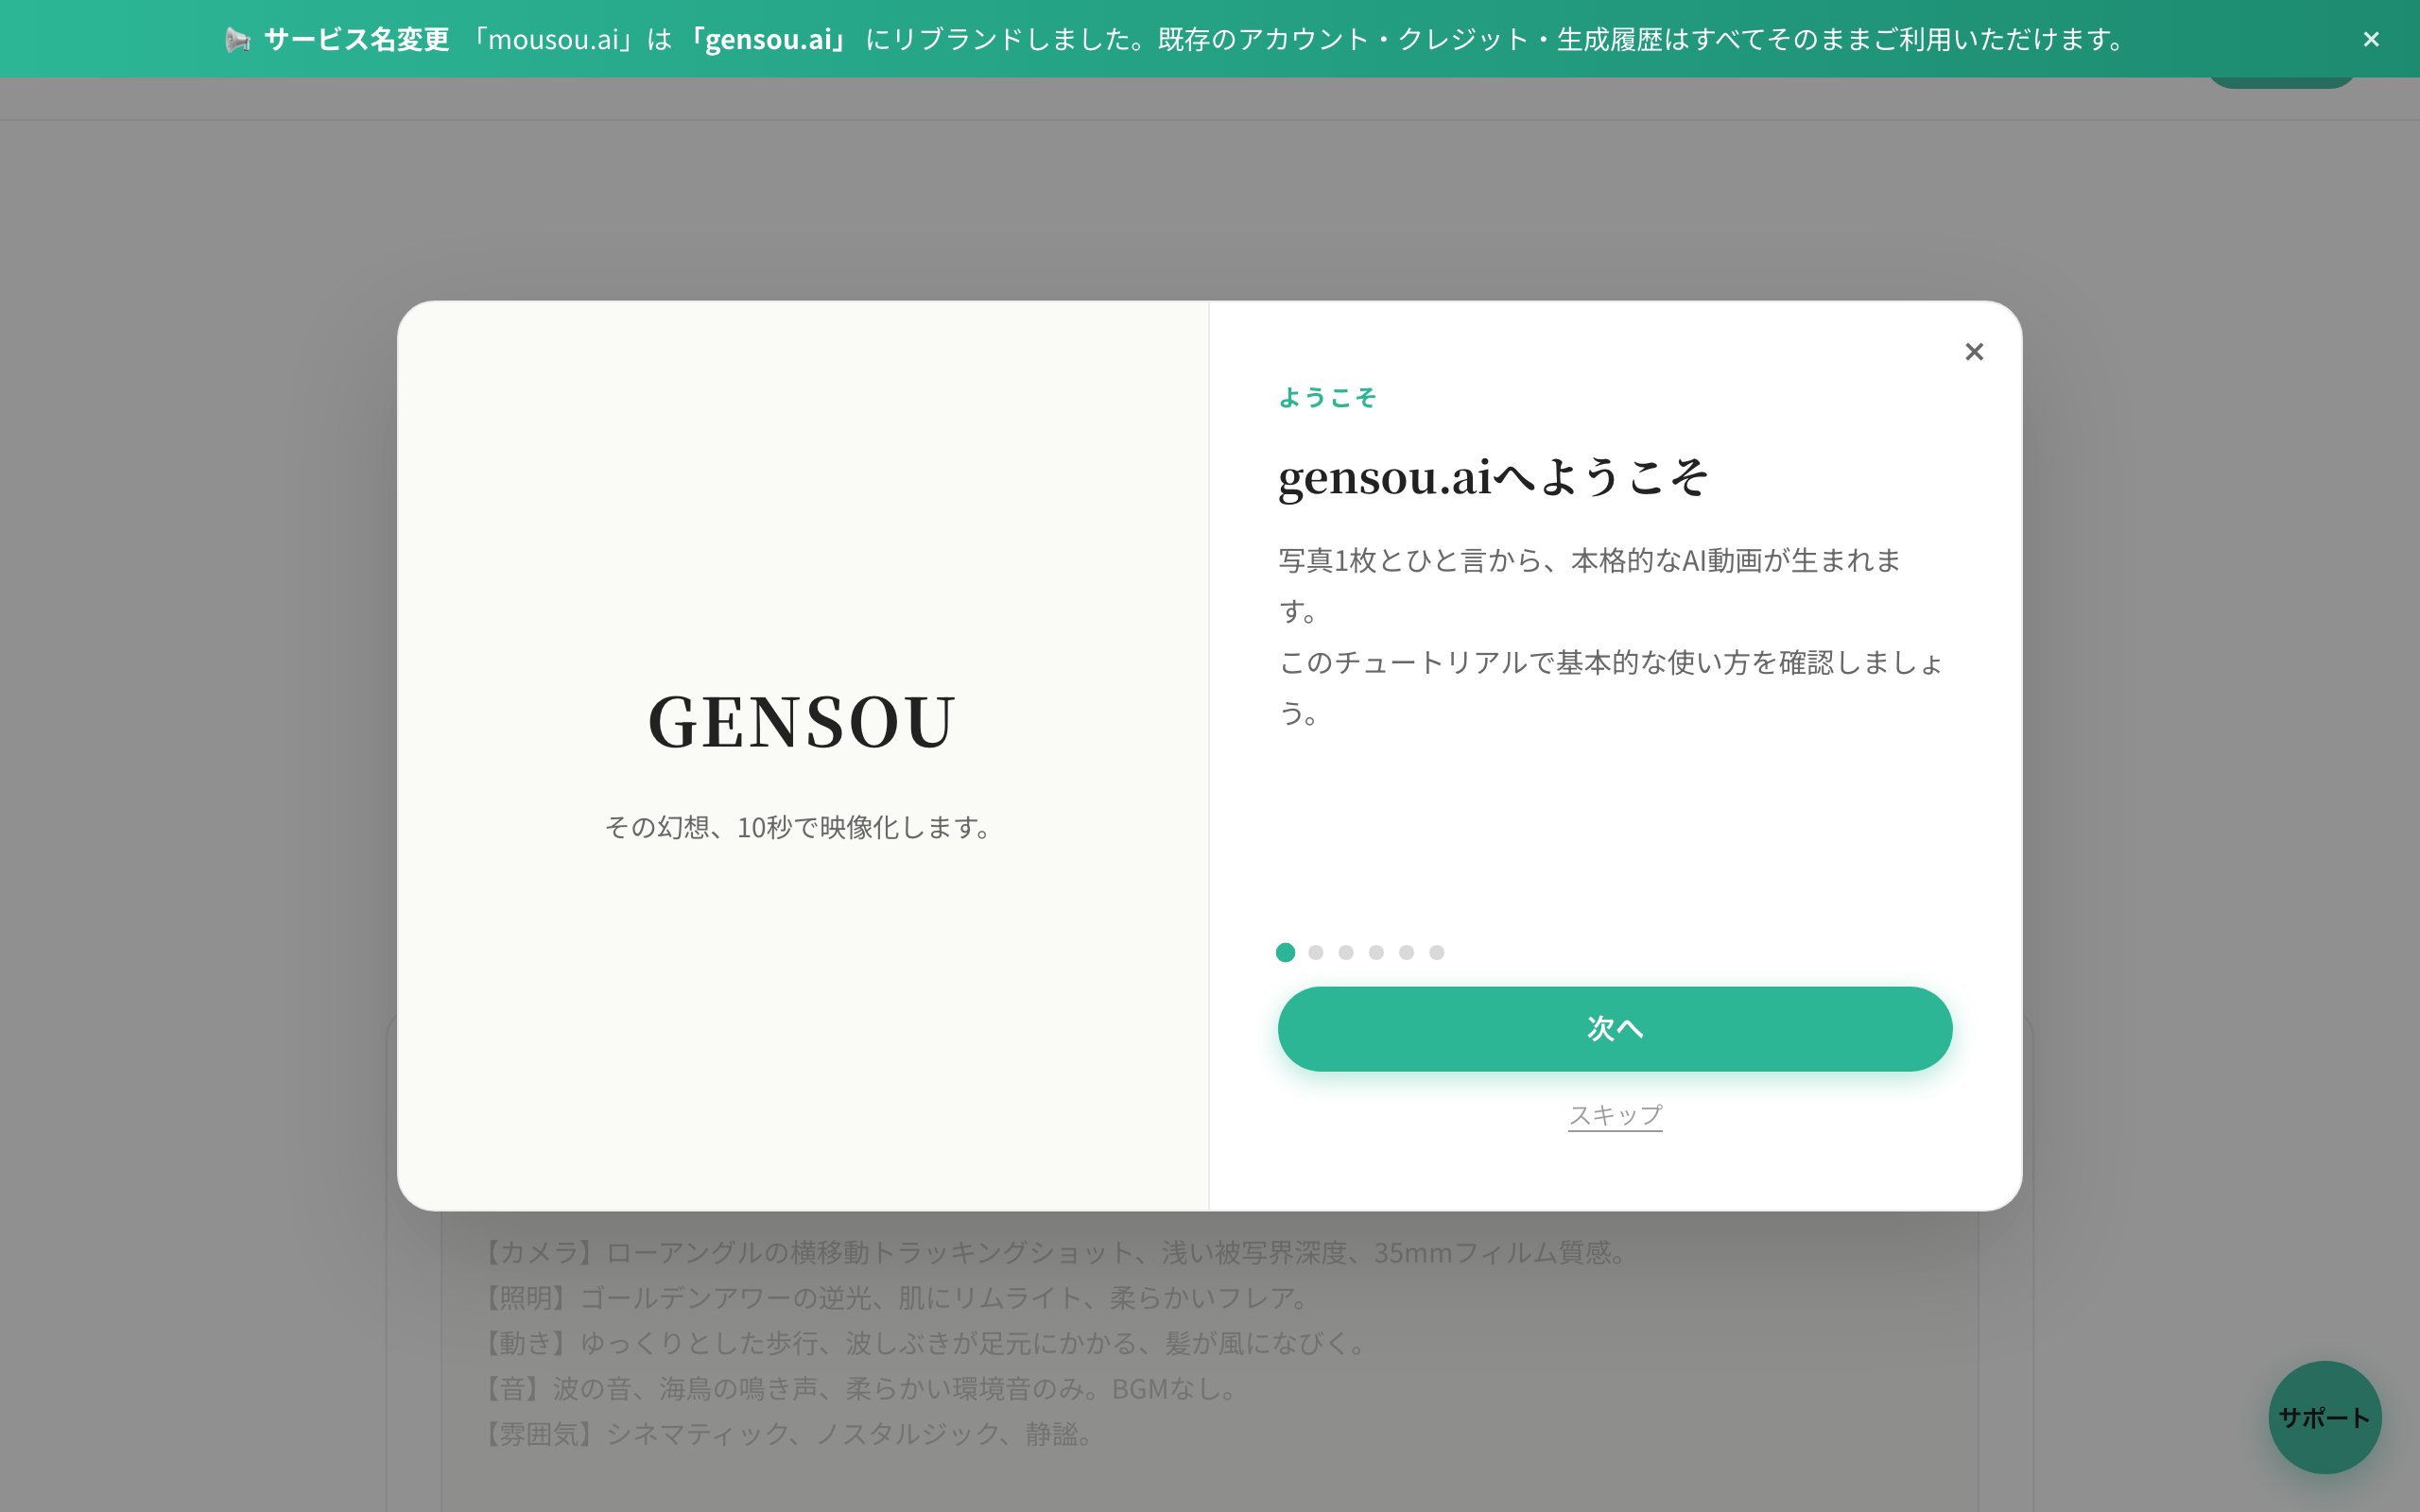Open the サポート chat bubble
Screen dimensions: 2420x1512
click(2324, 1417)
